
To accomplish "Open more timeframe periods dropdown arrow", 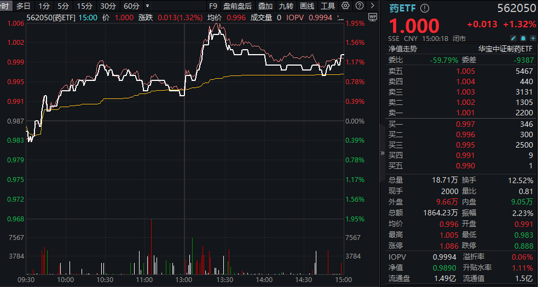I will tap(147, 6).
